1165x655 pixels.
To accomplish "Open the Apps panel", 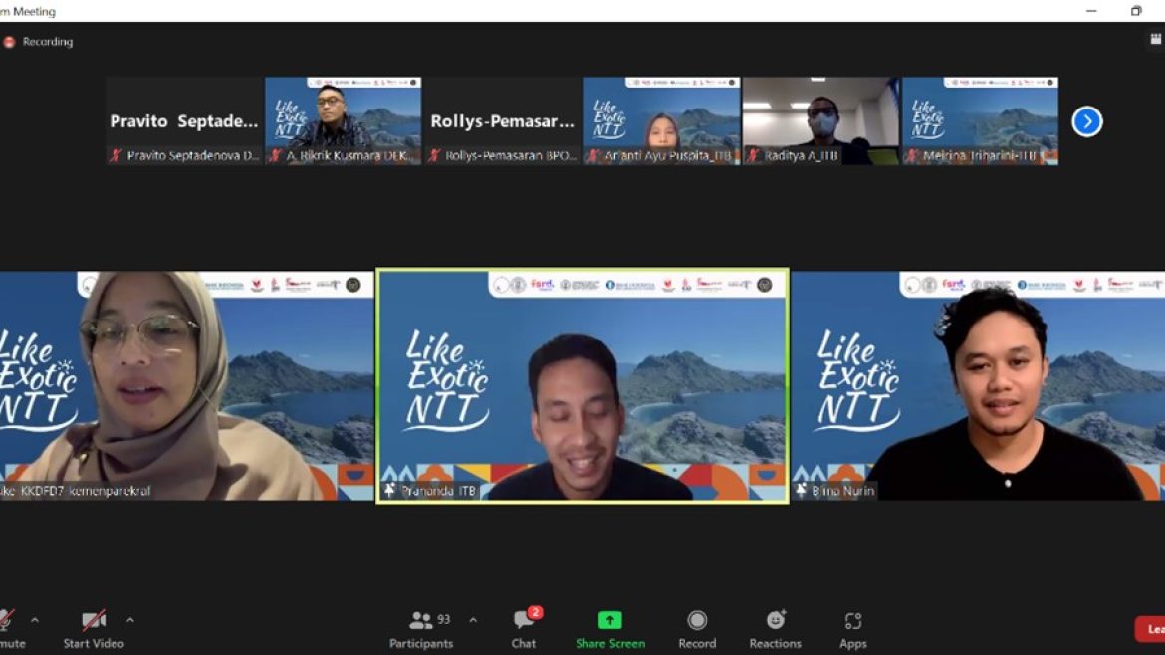I will (853, 629).
